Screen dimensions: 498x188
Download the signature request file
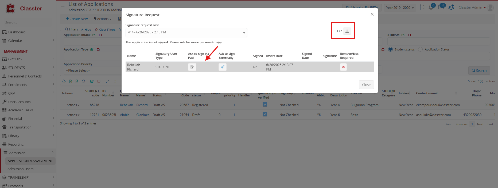(347, 31)
